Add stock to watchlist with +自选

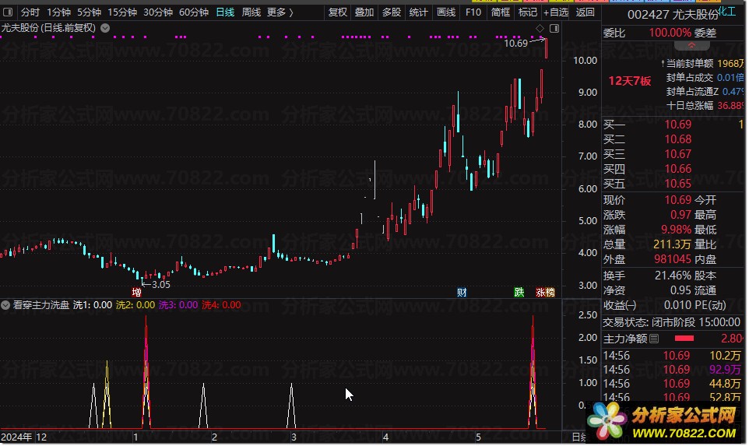coord(556,12)
